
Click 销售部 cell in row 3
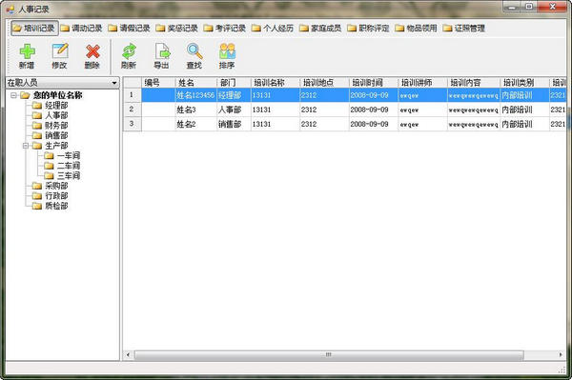[234, 124]
